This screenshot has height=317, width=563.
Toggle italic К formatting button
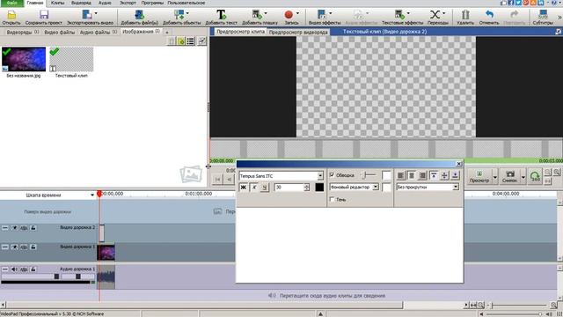[254, 188]
